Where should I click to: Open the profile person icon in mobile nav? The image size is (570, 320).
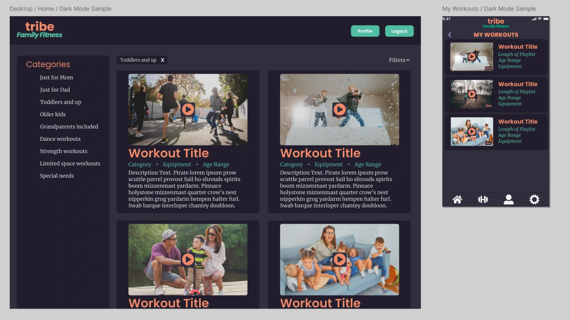(x=509, y=200)
